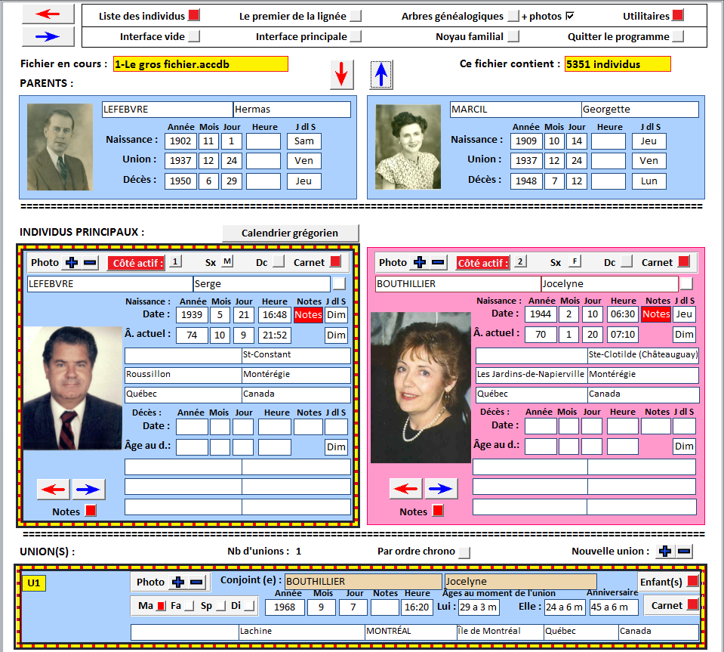Screen dimensions: 724x652
Task: Click the union year field 1968
Action: tap(285, 607)
